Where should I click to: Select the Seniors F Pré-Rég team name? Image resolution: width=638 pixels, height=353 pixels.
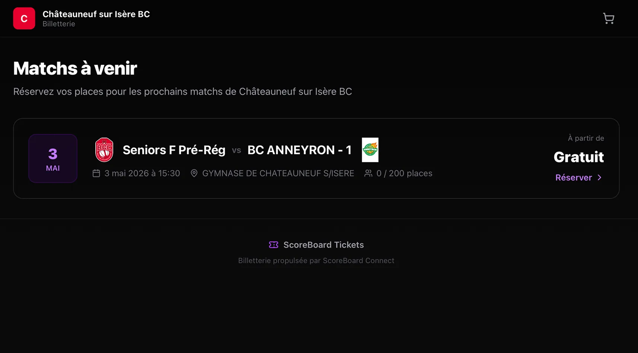[174, 150]
